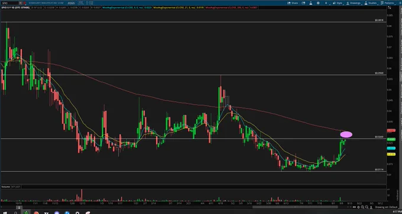Click the horizontal time-axis scrollbar
The image size is (402, 214).
[x=295, y=207]
